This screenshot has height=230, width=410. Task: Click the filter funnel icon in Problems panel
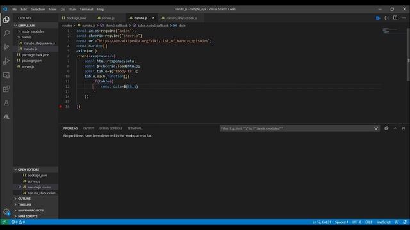[x=376, y=128]
